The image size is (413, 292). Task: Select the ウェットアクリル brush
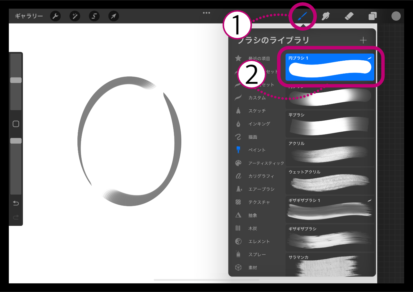330,181
